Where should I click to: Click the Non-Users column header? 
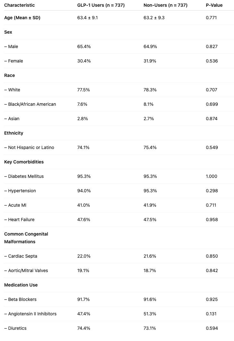pyautogui.click(x=165, y=5)
